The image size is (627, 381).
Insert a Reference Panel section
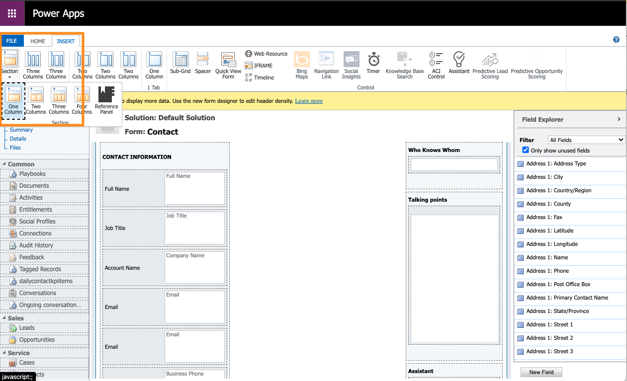coord(106,100)
